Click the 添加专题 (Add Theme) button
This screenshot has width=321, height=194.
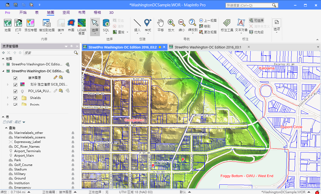31,25
